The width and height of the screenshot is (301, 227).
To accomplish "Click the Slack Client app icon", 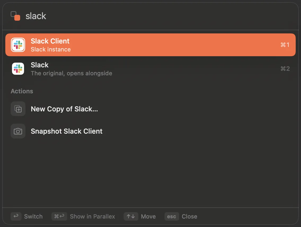I will coord(18,45).
